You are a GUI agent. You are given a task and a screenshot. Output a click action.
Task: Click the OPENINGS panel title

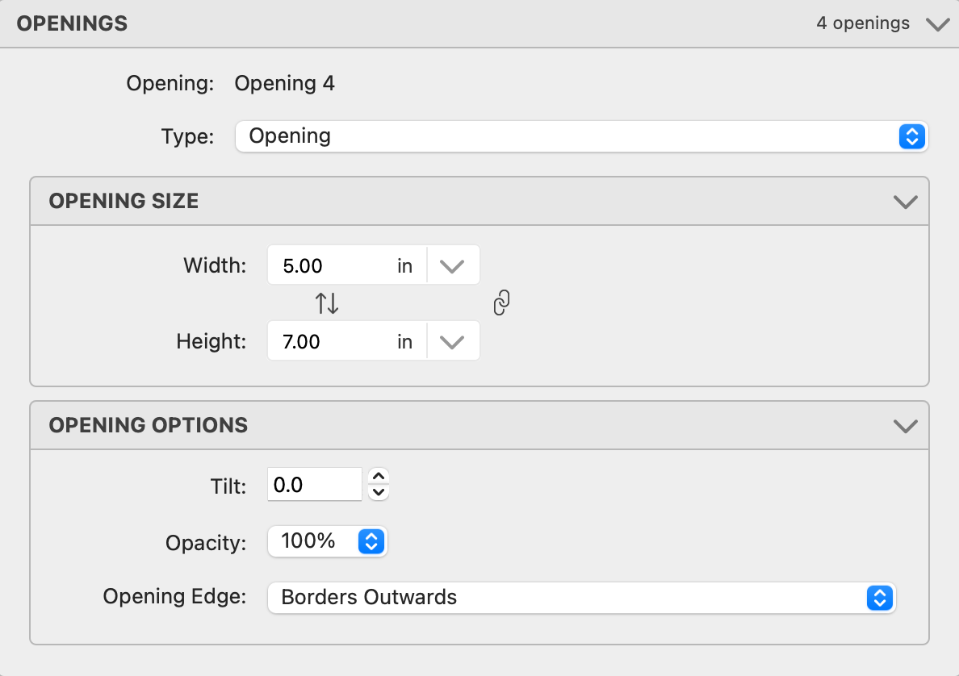(x=72, y=23)
